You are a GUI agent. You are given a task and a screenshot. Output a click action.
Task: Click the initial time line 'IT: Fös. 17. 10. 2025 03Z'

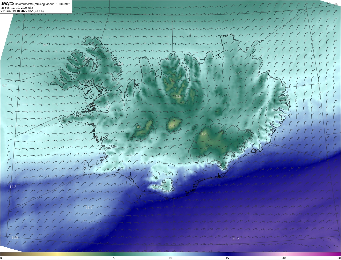point(17,7)
